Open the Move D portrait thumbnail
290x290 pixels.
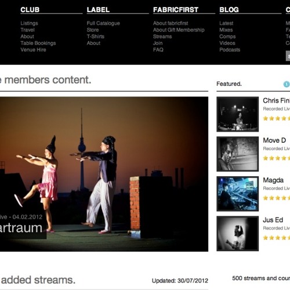point(238,154)
